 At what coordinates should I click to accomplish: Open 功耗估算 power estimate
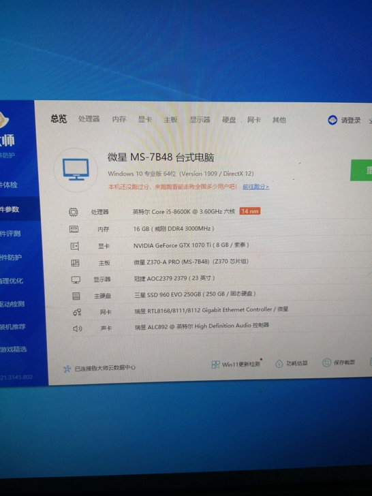(297, 363)
